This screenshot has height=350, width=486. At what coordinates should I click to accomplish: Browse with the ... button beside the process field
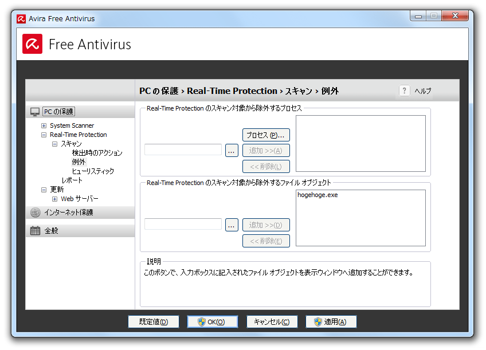pos(232,151)
